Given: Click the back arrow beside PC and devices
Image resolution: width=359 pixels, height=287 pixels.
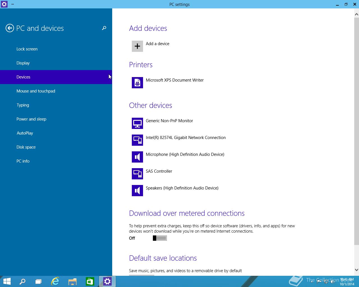Looking at the screenshot, I should [10, 28].
